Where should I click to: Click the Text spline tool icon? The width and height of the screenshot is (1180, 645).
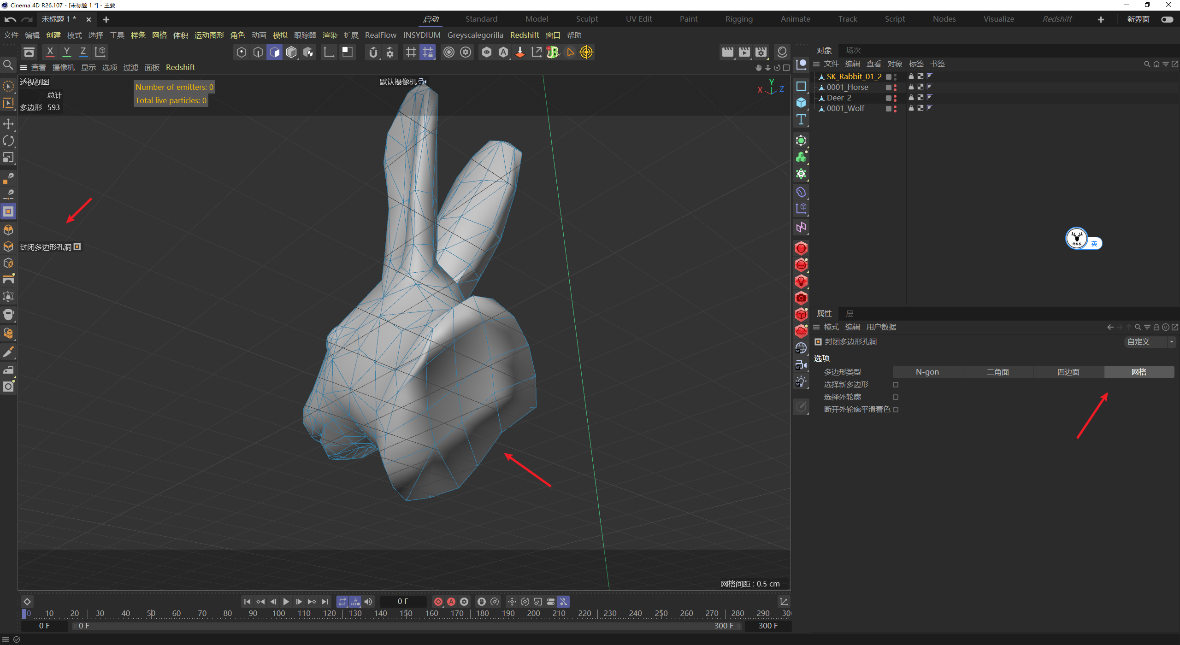801,119
